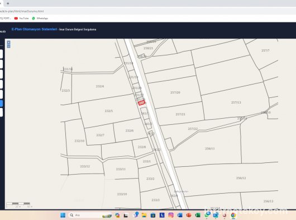Image resolution: width=296 pixels, height=220 pixels.
Task: Launch Excel from the taskbar
Action: [x=198, y=215]
